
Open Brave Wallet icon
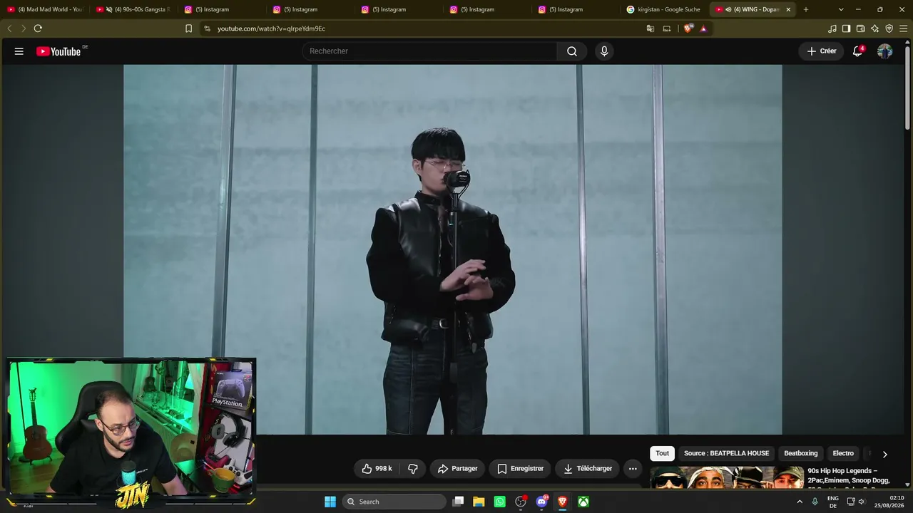tap(860, 28)
